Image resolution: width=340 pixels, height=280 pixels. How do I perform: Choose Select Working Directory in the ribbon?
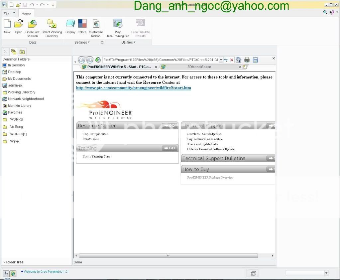[x=52, y=28]
